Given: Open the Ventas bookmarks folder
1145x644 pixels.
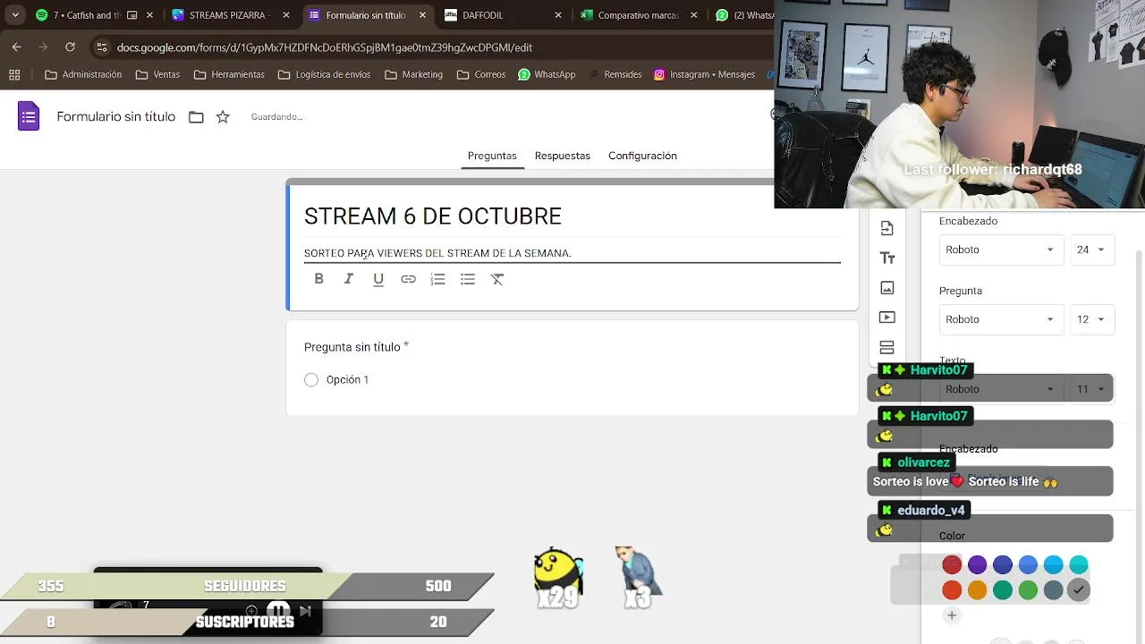Looking at the screenshot, I should [x=158, y=75].
